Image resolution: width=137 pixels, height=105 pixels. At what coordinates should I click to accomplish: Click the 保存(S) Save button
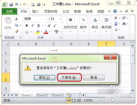click(x=44, y=77)
